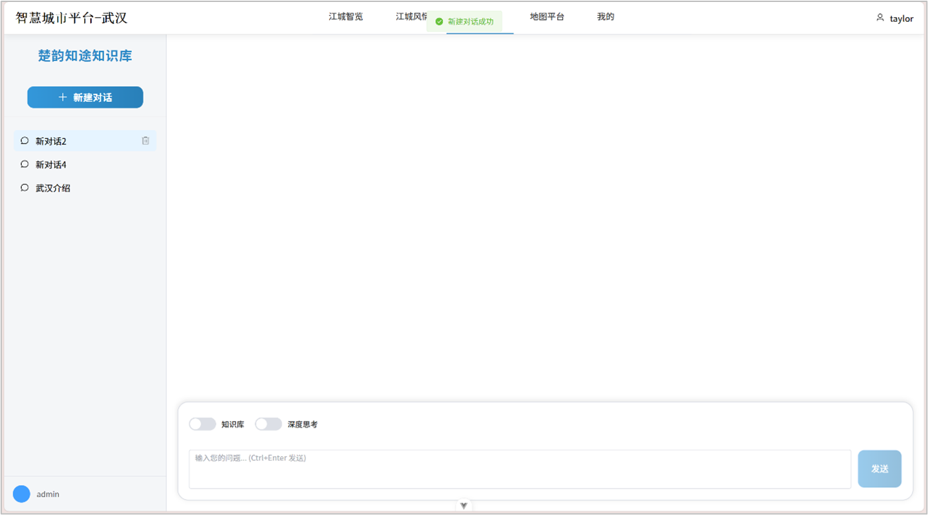Click the plus icon in 新建对话 button

pos(63,97)
